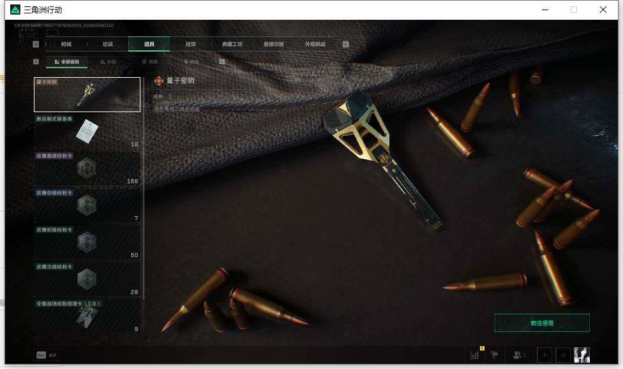Click the 三角洲行动 app icon in title bar
623x369 pixels.
15,10
